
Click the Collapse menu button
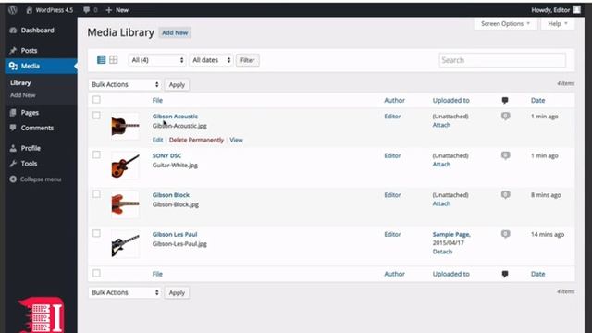tap(35, 179)
